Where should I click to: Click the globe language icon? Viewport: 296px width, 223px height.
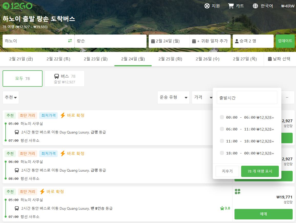(255, 6)
